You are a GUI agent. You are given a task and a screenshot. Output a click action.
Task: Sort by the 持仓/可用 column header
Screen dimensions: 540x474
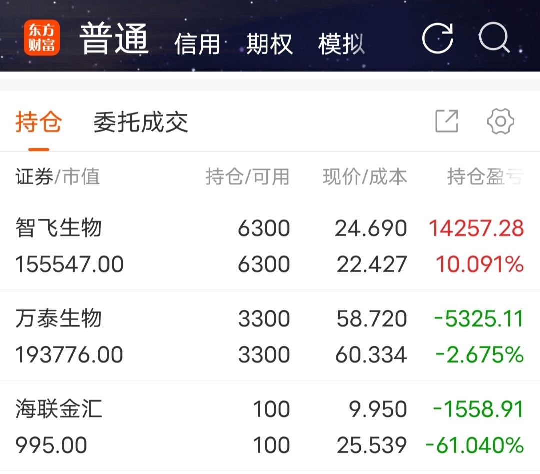point(247,176)
